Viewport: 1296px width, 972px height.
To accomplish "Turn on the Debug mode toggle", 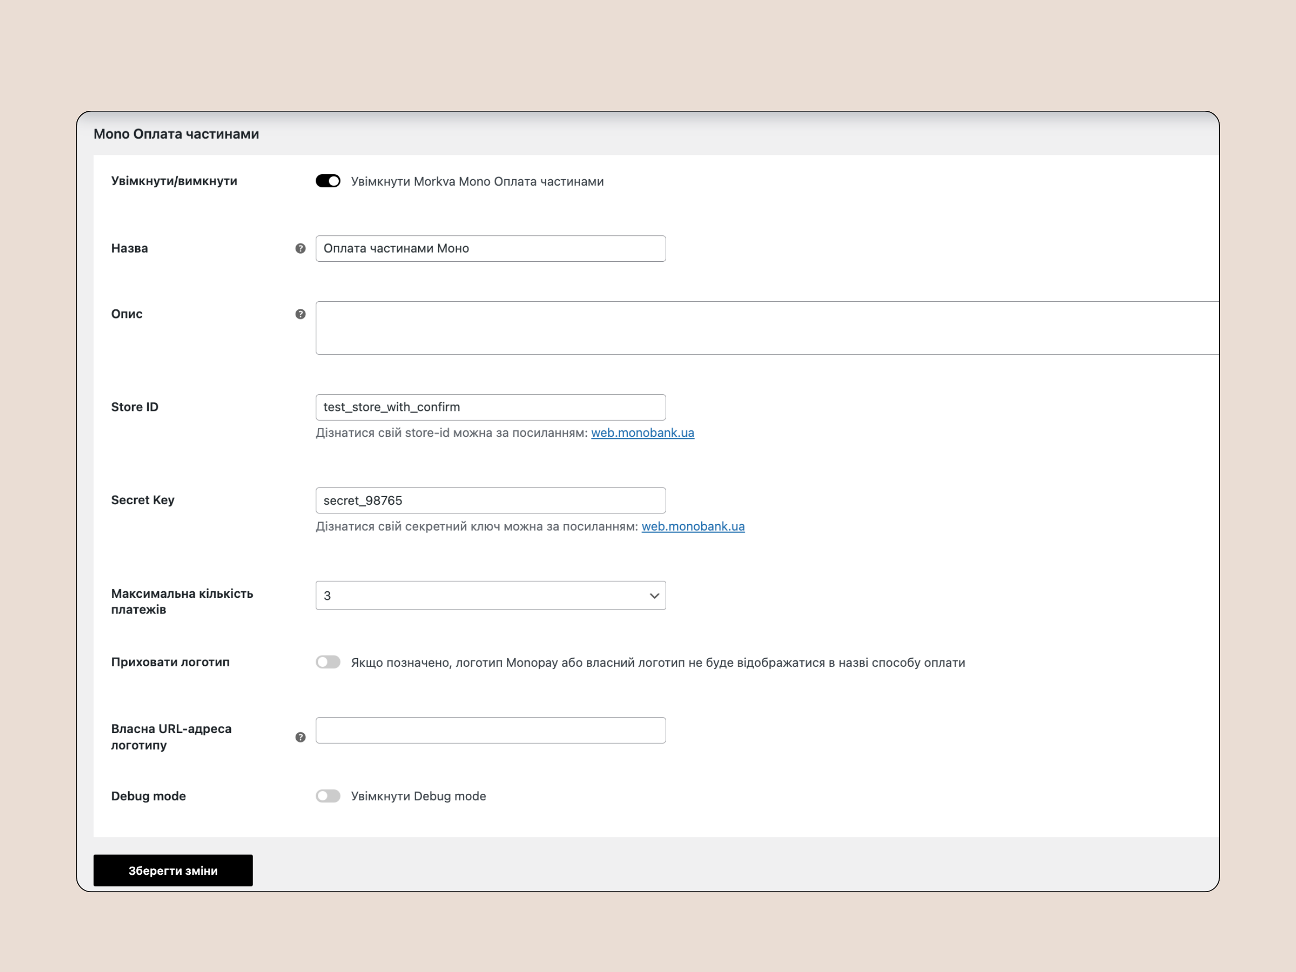I will click(328, 796).
